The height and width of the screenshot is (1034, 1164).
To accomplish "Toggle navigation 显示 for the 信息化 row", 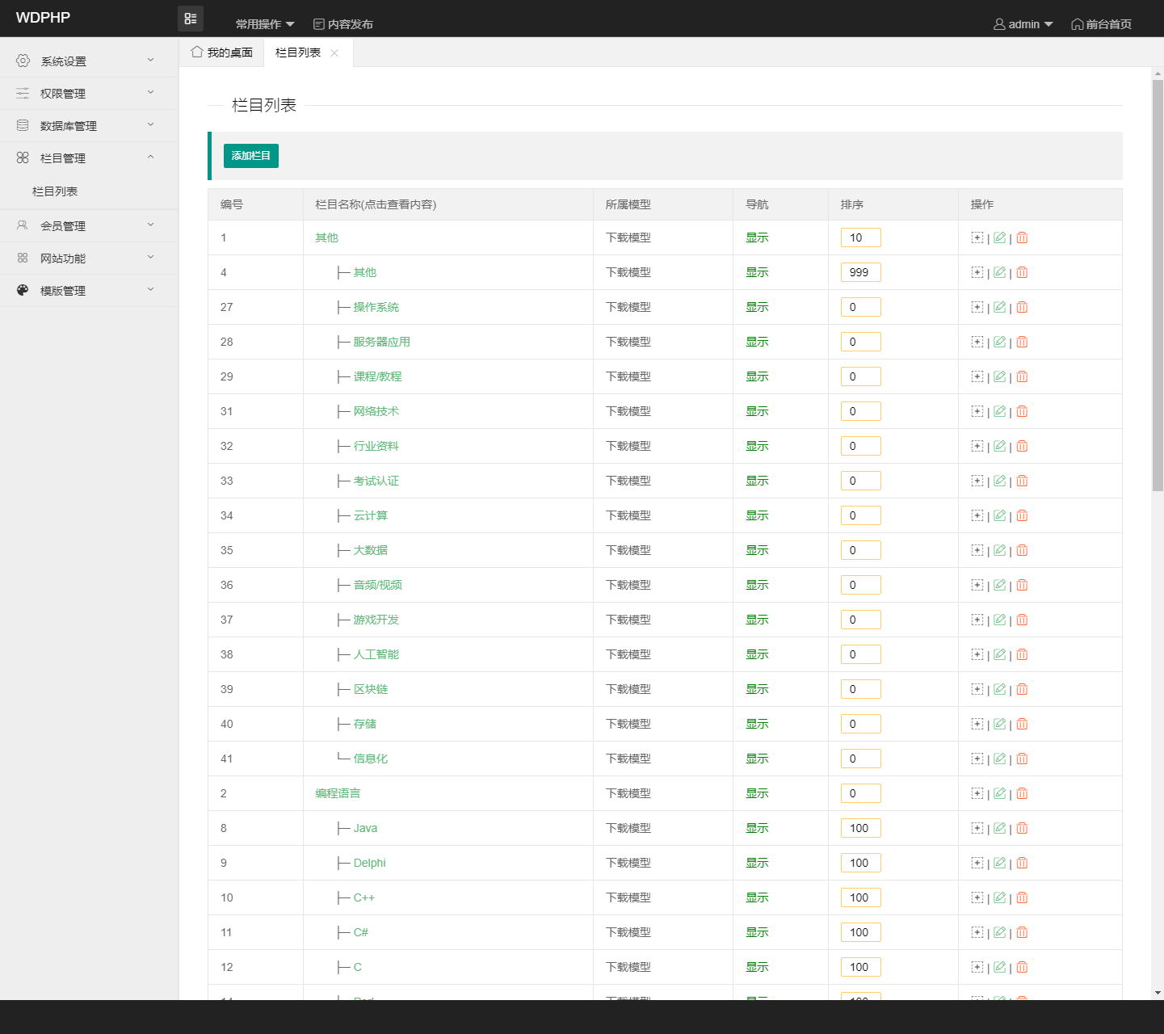I will click(757, 759).
